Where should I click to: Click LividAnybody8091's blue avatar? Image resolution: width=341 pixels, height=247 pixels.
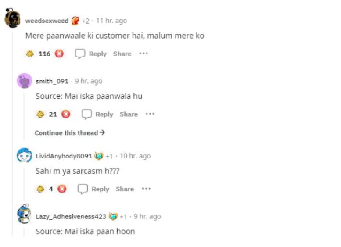[x=25, y=155]
